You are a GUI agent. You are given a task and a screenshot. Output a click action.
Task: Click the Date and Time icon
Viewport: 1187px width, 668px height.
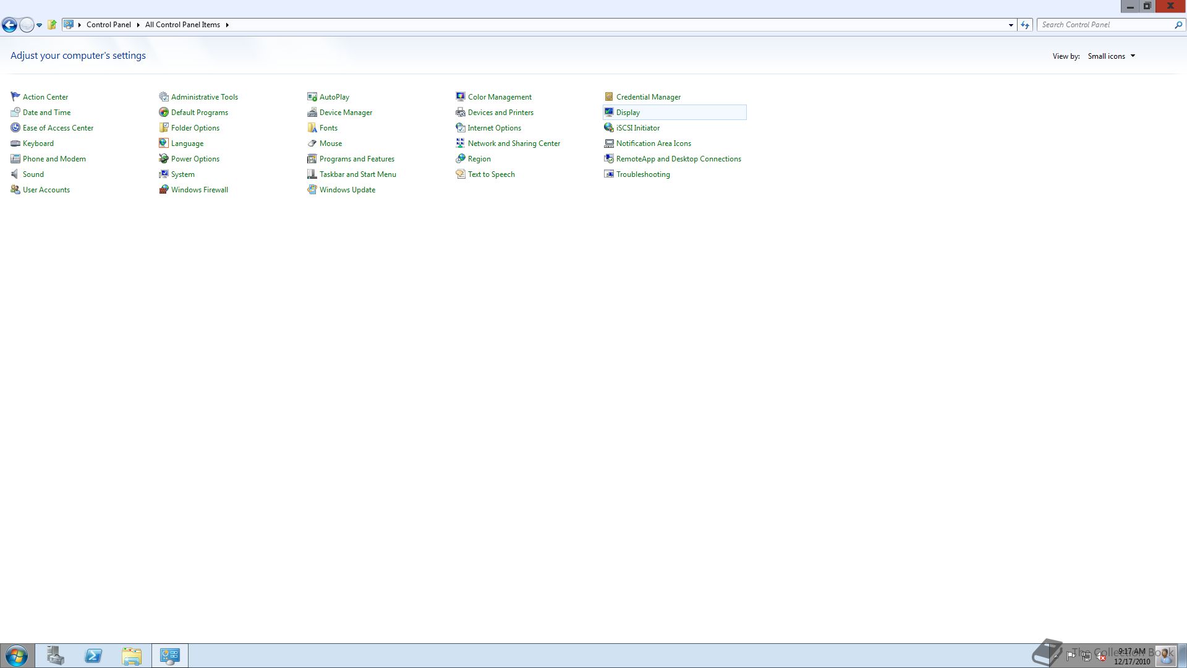(15, 112)
